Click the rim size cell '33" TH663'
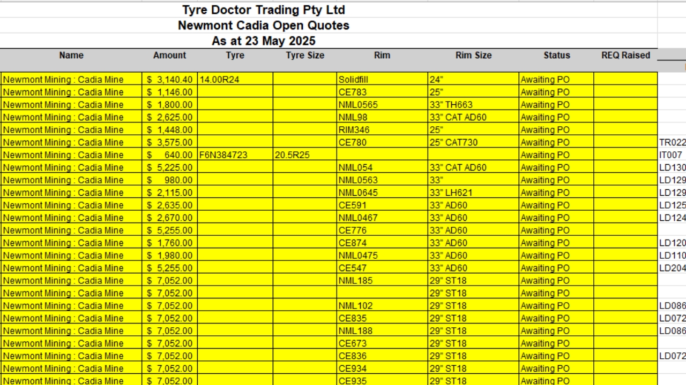Viewport: 686px width, 385px height. coord(474,105)
